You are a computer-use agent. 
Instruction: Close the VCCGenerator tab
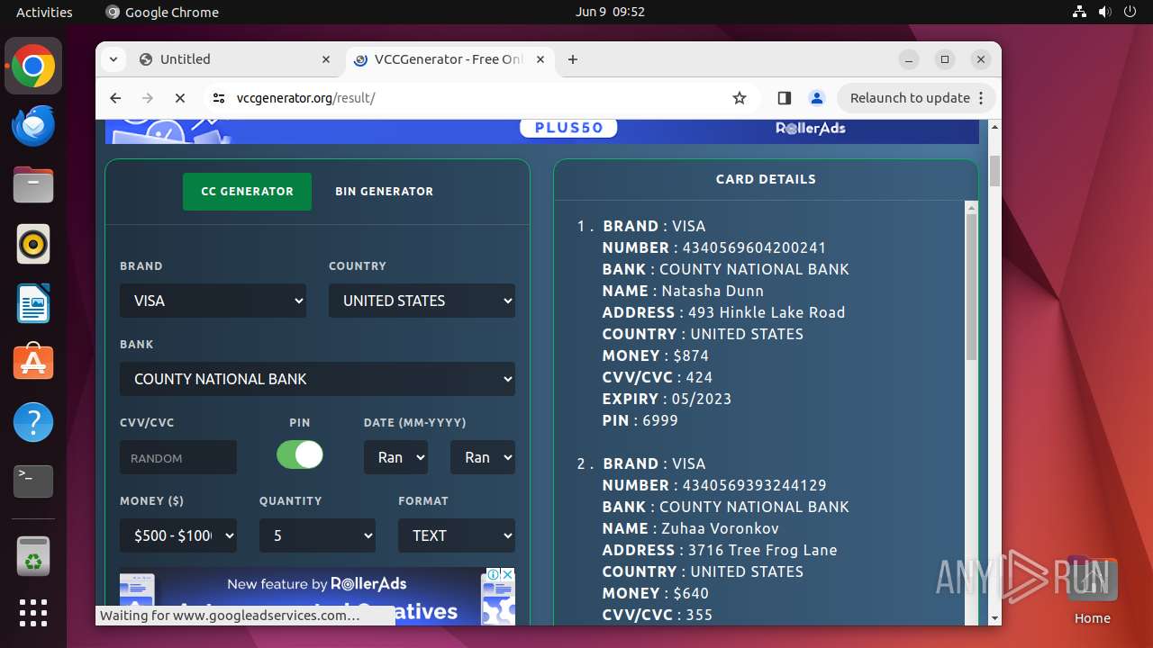(540, 59)
